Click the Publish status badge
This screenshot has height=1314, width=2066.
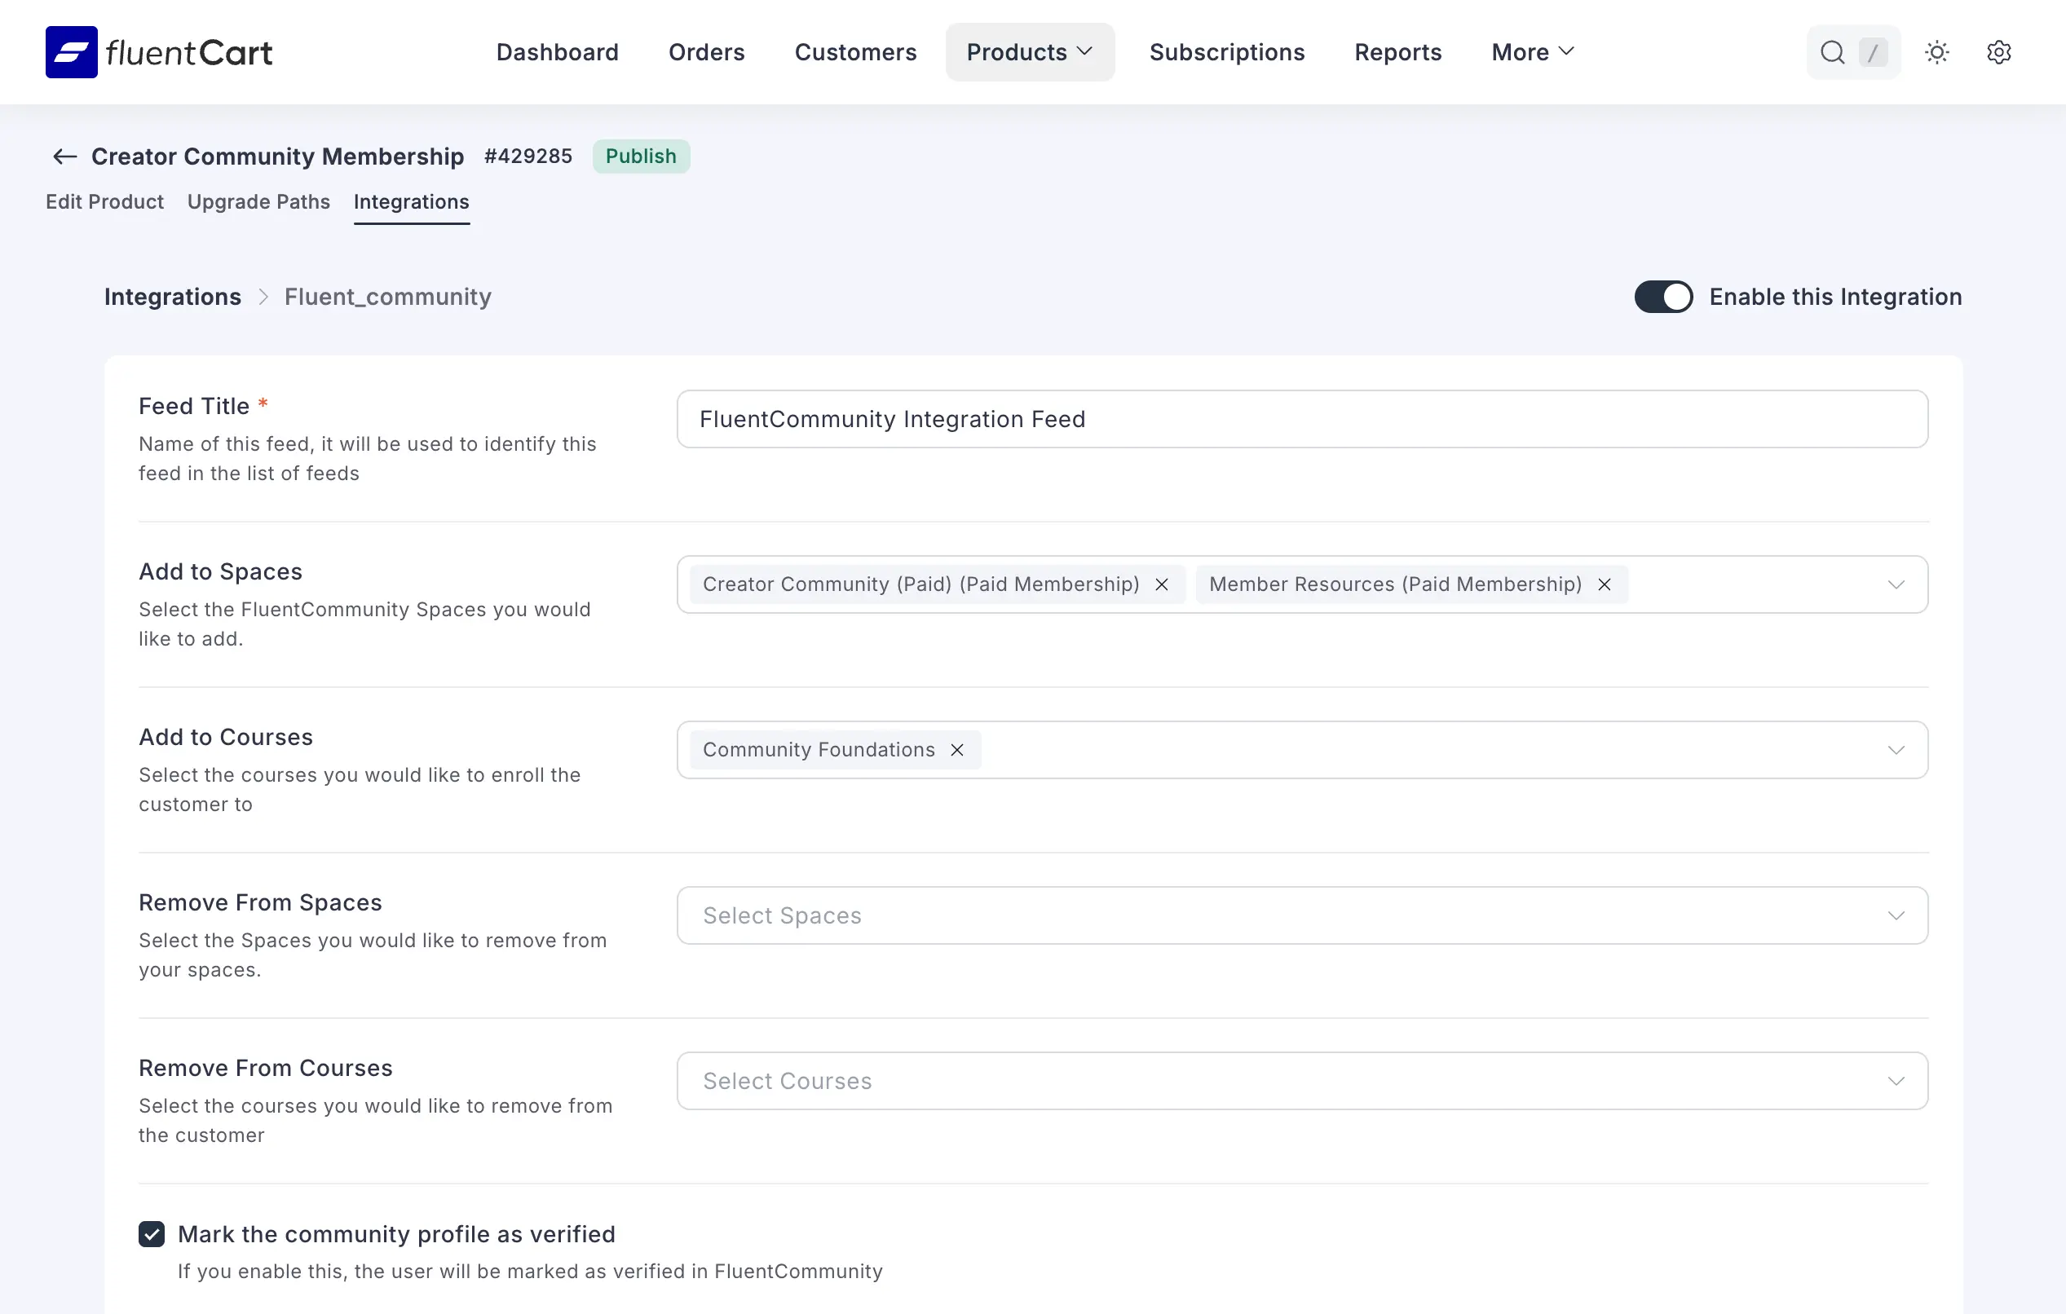[x=641, y=157]
